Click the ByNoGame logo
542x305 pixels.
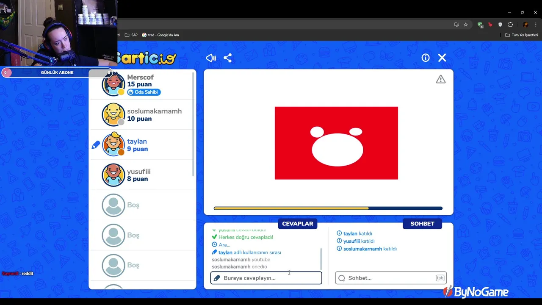476,291
